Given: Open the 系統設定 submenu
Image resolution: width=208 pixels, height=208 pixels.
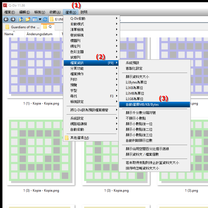Looking at the screenshot, I should pyautogui.click(x=92, y=118).
